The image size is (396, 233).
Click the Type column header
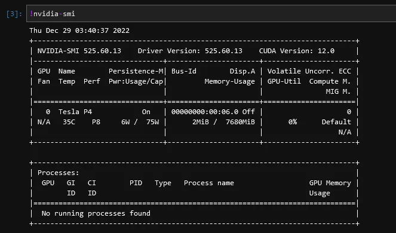pos(163,183)
